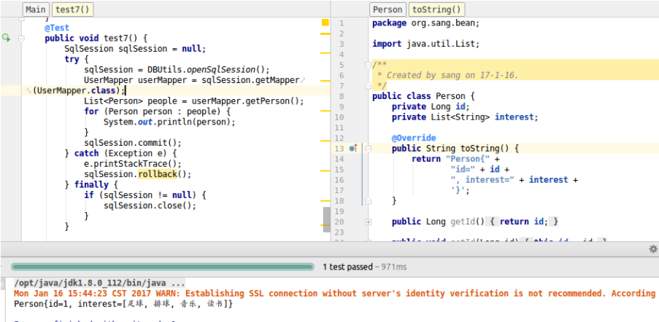This screenshot has height=322, width=659.
Task: Click 'private List<String> interest;' field
Action: [465, 117]
